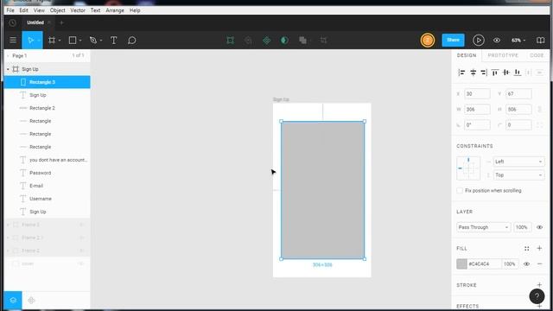This screenshot has height=311, width=553.
Task: Open the view settings eye icon
Action: tap(497, 41)
